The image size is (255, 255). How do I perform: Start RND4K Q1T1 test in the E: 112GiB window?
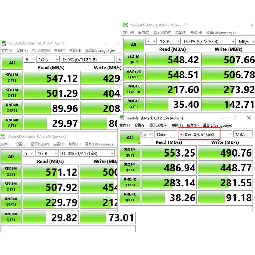coord(12,123)
